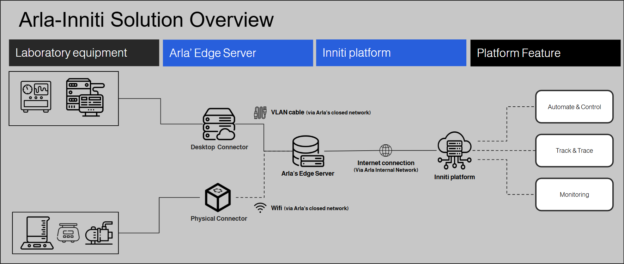The image size is (624, 264).
Task: Select the laboratory beaker scale icon
Action: pos(37,233)
